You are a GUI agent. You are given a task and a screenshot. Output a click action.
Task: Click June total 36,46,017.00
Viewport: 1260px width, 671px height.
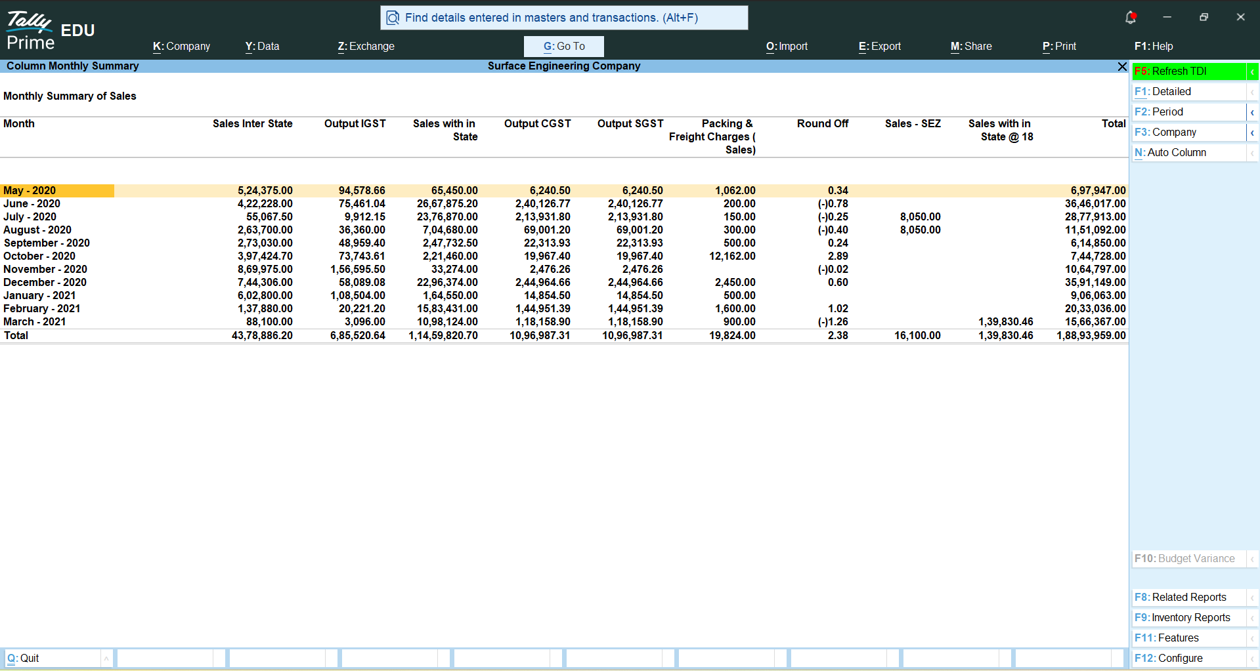point(1095,204)
